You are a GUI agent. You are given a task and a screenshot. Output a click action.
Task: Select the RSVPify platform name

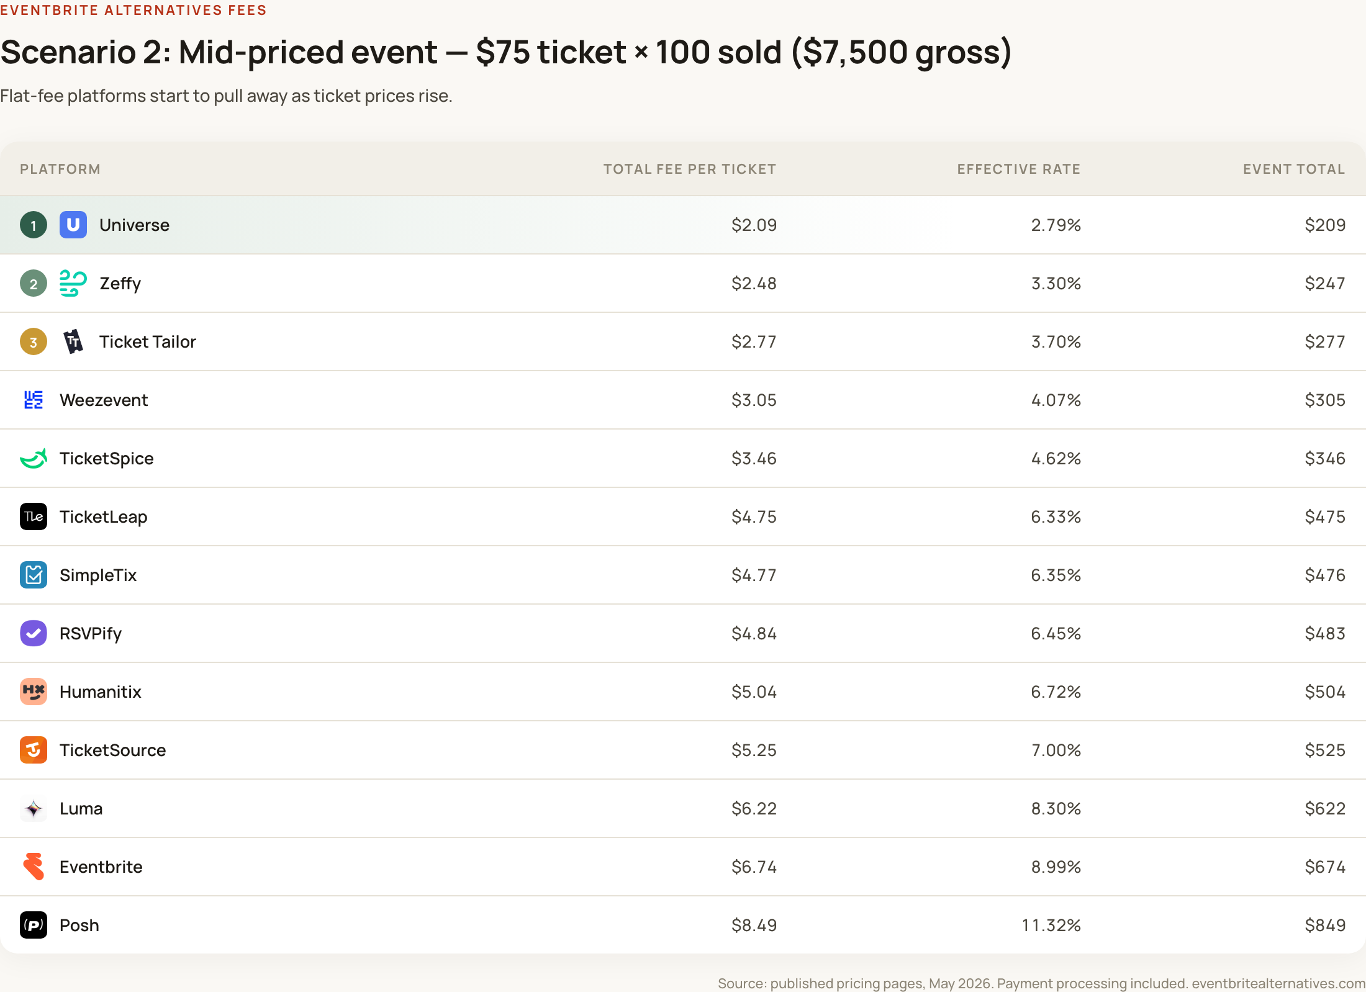click(x=91, y=634)
